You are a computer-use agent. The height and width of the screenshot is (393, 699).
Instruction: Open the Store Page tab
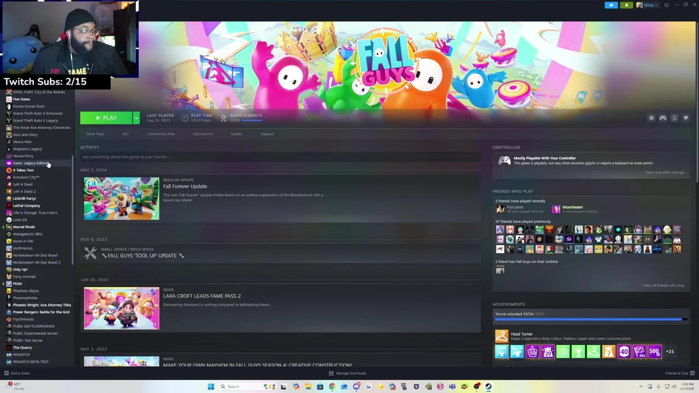[95, 134]
